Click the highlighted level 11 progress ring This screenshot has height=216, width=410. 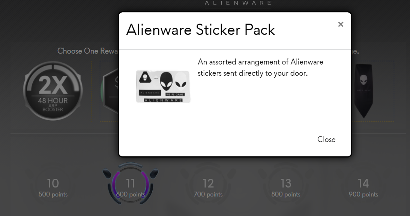point(131,184)
